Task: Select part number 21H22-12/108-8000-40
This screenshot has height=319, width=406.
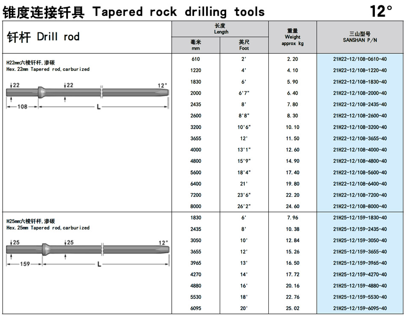Action: tap(359, 207)
